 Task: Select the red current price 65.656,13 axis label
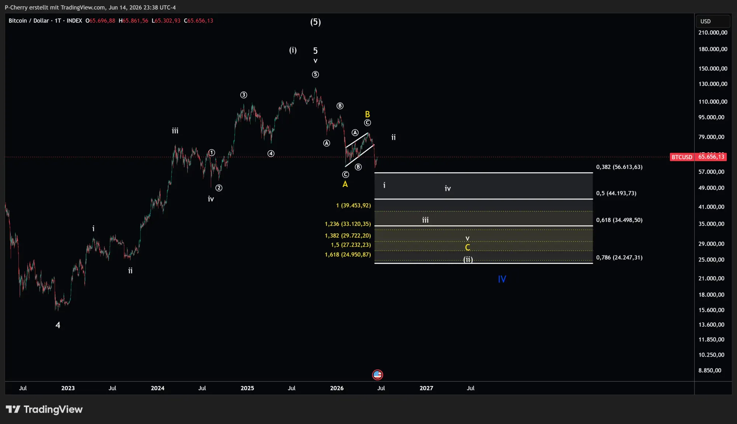click(x=711, y=157)
